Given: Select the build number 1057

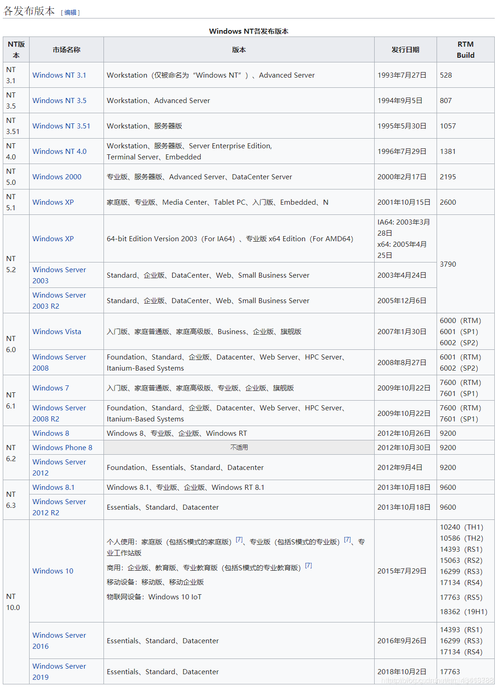Looking at the screenshot, I should pyautogui.click(x=448, y=126).
